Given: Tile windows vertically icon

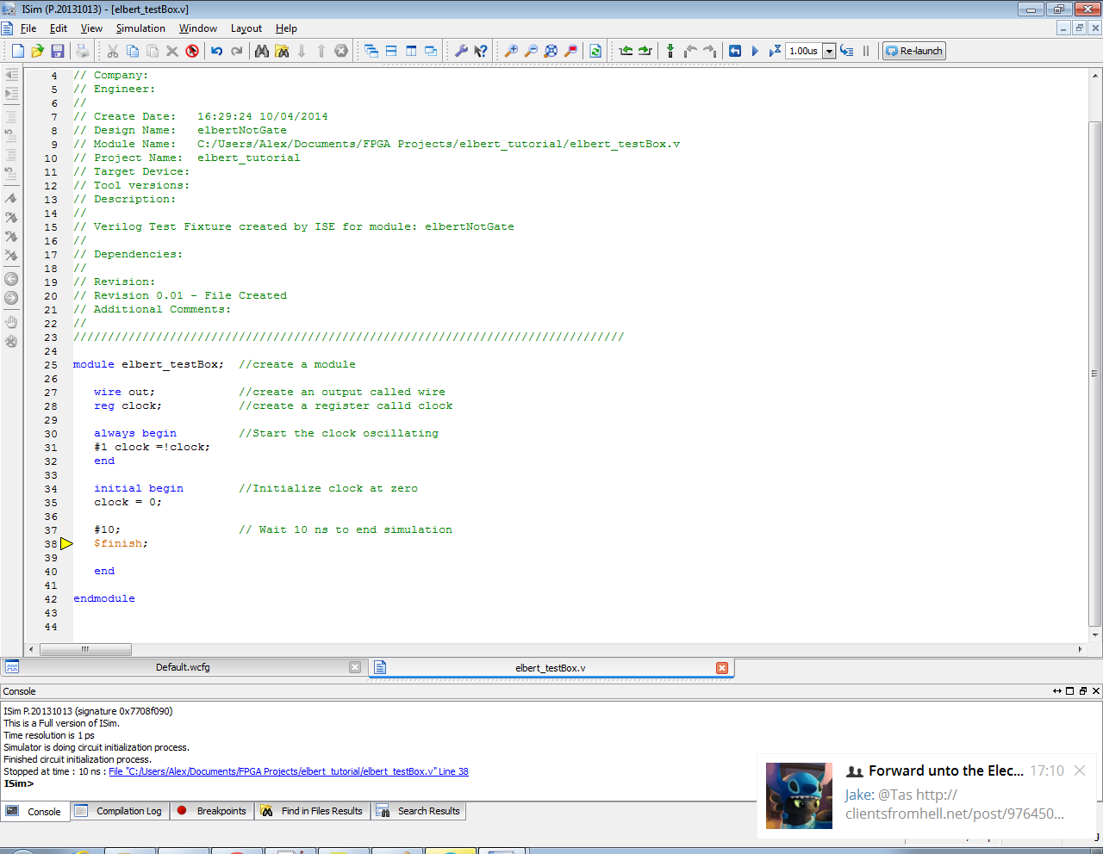Looking at the screenshot, I should pyautogui.click(x=411, y=51).
